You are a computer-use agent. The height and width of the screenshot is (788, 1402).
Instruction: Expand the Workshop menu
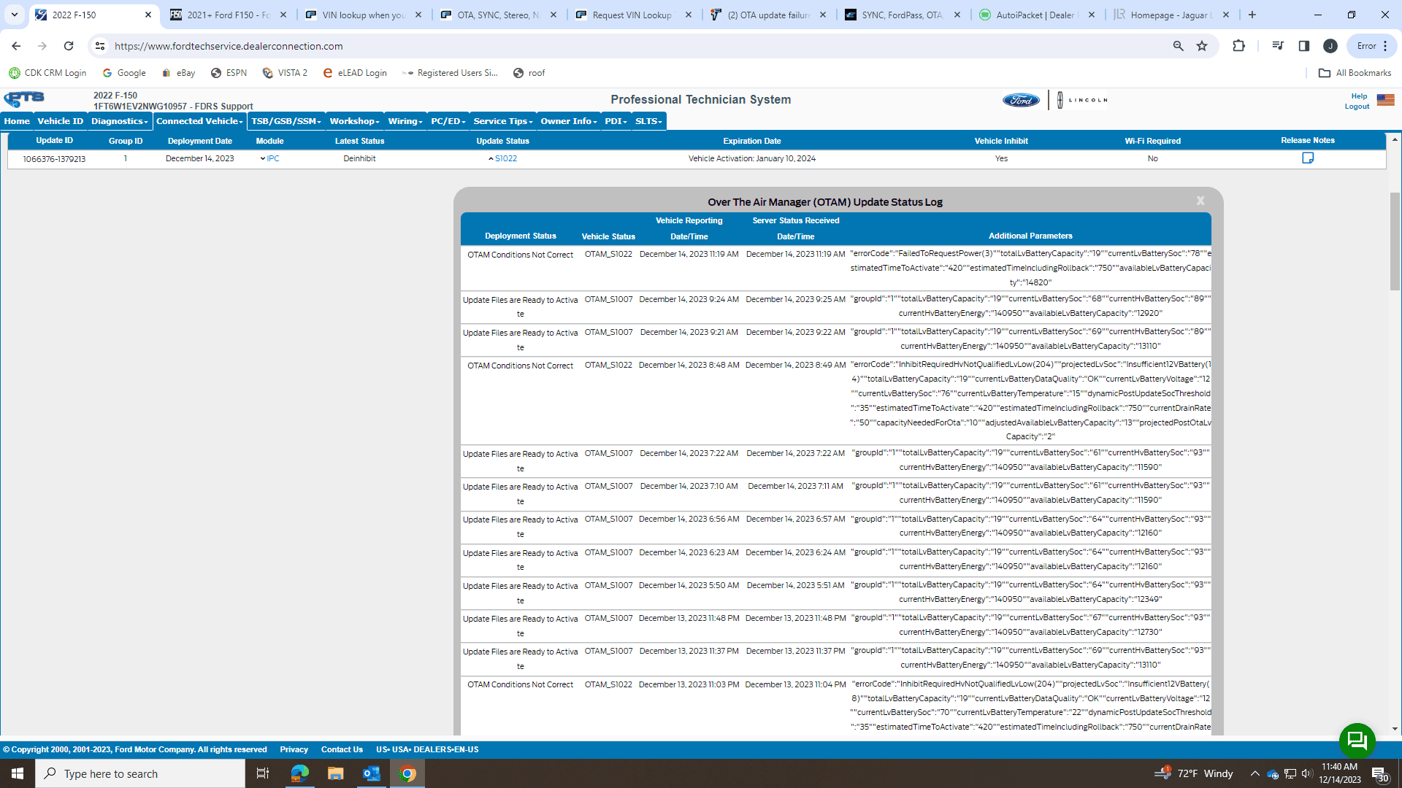355,121
